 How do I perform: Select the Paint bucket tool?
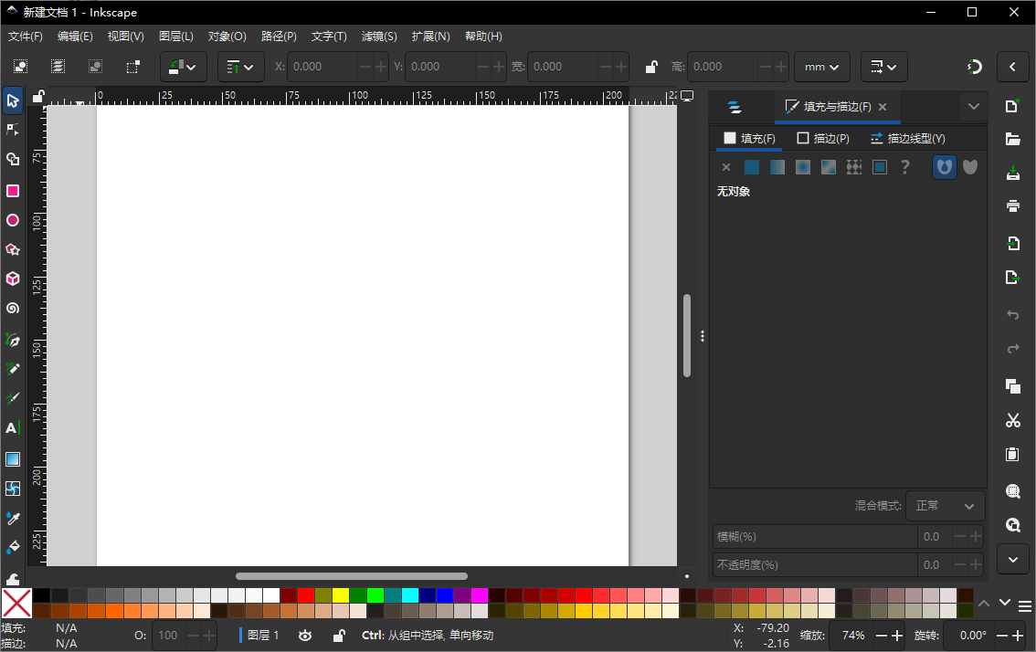tap(13, 548)
